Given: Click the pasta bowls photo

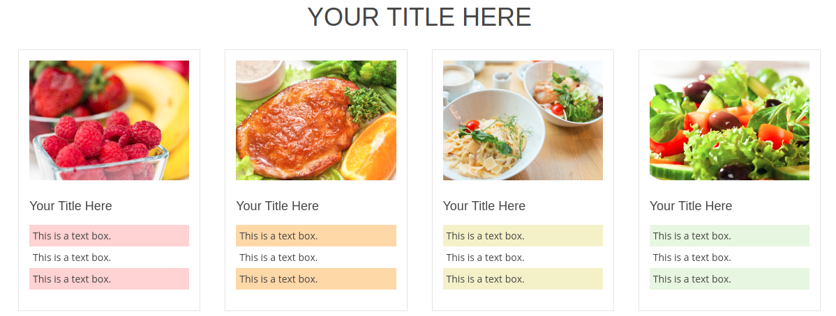Looking at the screenshot, I should coord(523,120).
